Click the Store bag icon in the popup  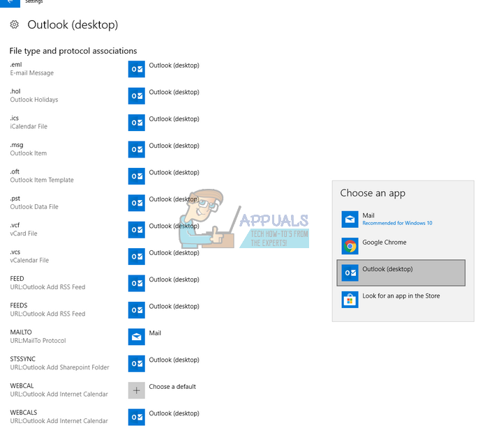pos(350,300)
